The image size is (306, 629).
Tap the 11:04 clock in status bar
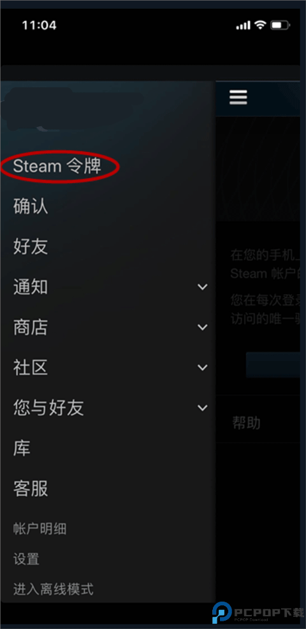click(x=40, y=26)
